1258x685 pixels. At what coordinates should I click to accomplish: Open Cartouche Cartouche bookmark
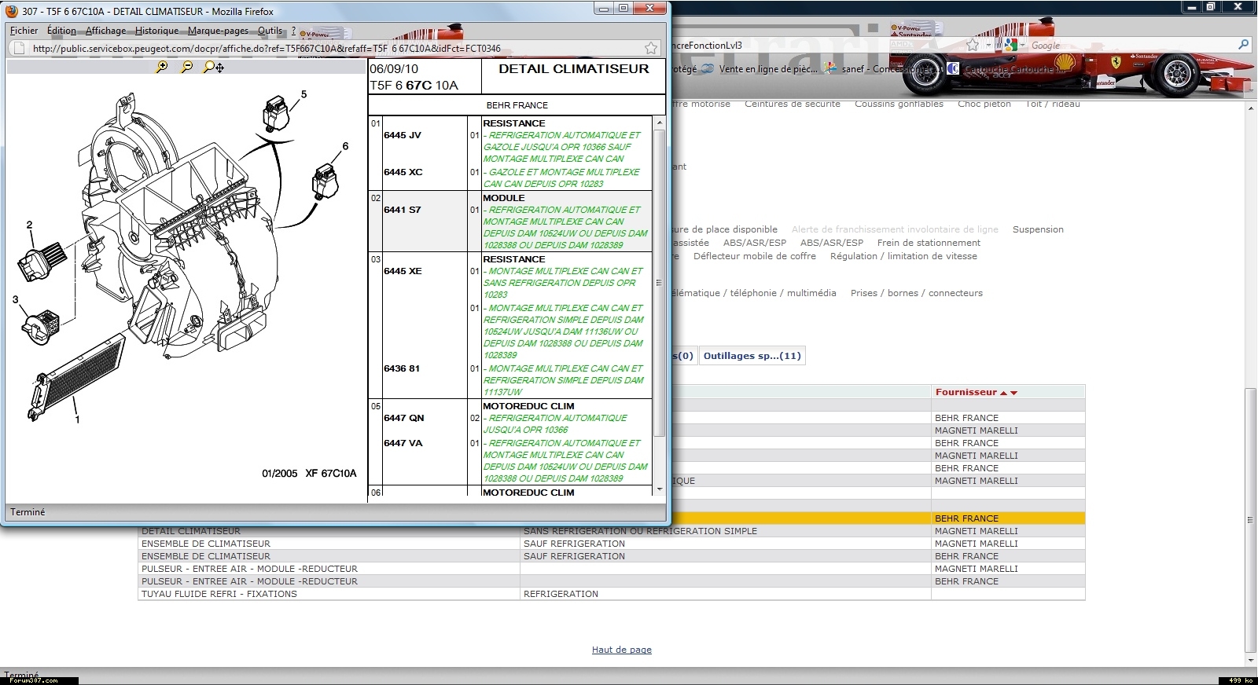1014,68
